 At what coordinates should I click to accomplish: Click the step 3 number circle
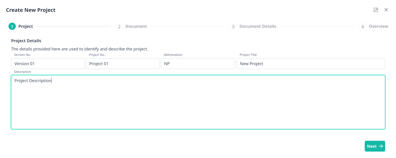[233, 27]
